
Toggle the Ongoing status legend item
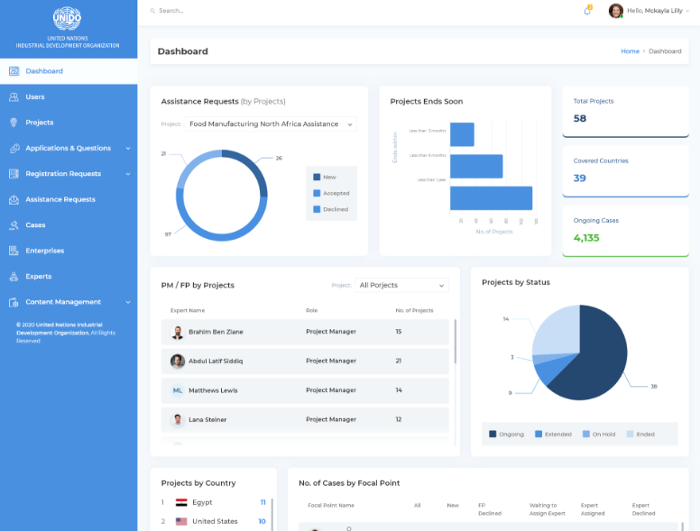506,434
